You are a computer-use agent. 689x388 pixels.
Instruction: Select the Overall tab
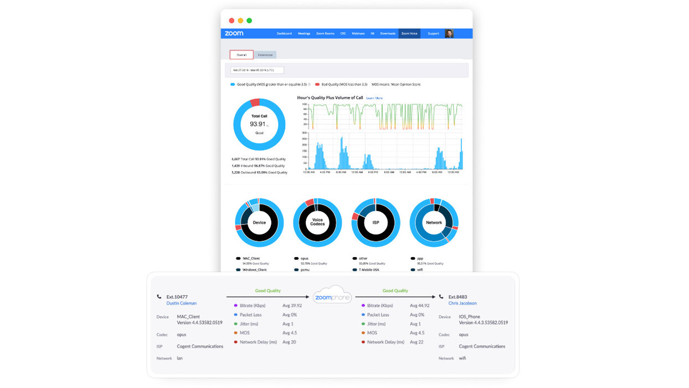(241, 55)
